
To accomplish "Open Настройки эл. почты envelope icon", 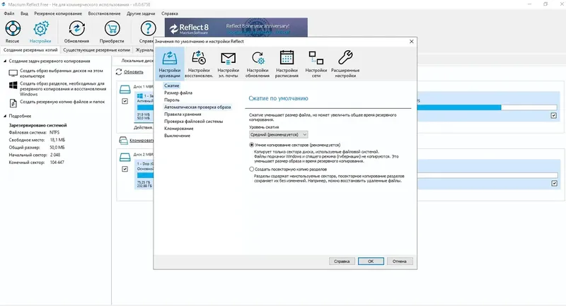I will (228, 64).
